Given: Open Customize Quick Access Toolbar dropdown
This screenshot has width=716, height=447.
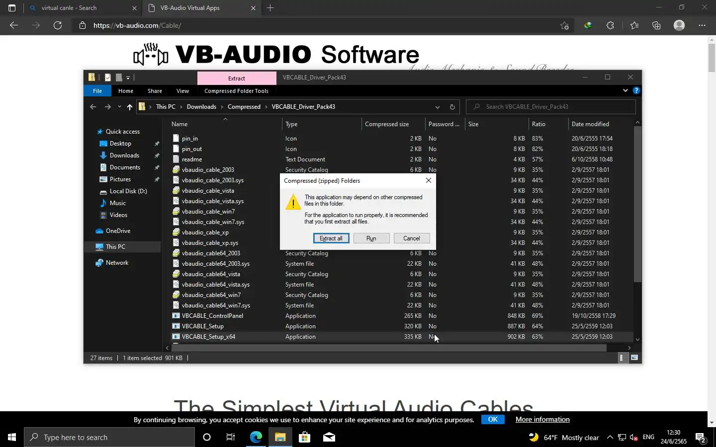Looking at the screenshot, I should click(x=128, y=77).
